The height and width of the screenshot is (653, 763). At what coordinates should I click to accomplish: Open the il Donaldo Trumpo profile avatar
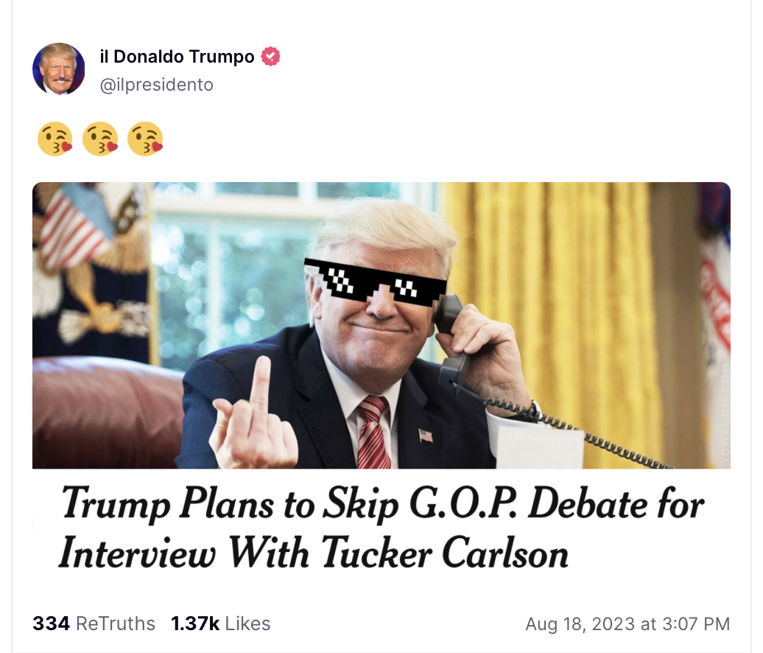coord(58,69)
